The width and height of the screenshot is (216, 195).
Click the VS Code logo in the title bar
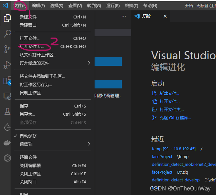coord(6,6)
